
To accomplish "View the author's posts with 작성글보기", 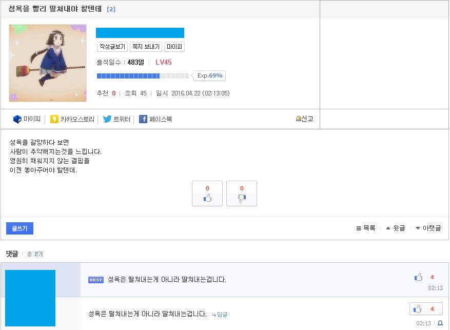I will (x=112, y=46).
